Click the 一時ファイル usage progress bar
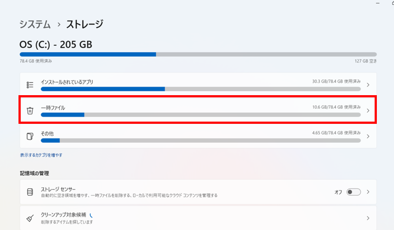The width and height of the screenshot is (394, 230). pos(201,115)
